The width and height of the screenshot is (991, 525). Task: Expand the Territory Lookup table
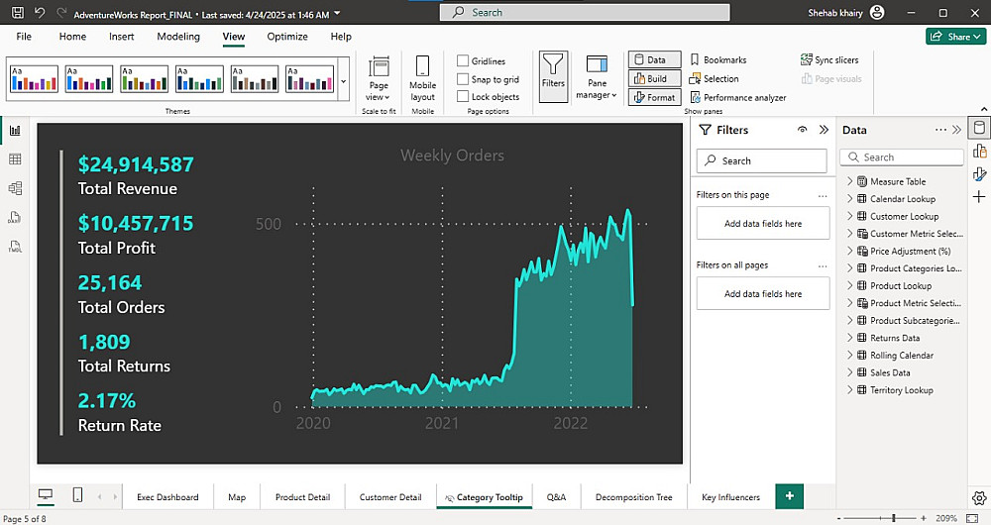pos(849,390)
